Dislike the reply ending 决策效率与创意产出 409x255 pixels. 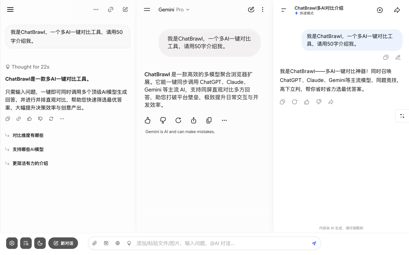pos(40,119)
